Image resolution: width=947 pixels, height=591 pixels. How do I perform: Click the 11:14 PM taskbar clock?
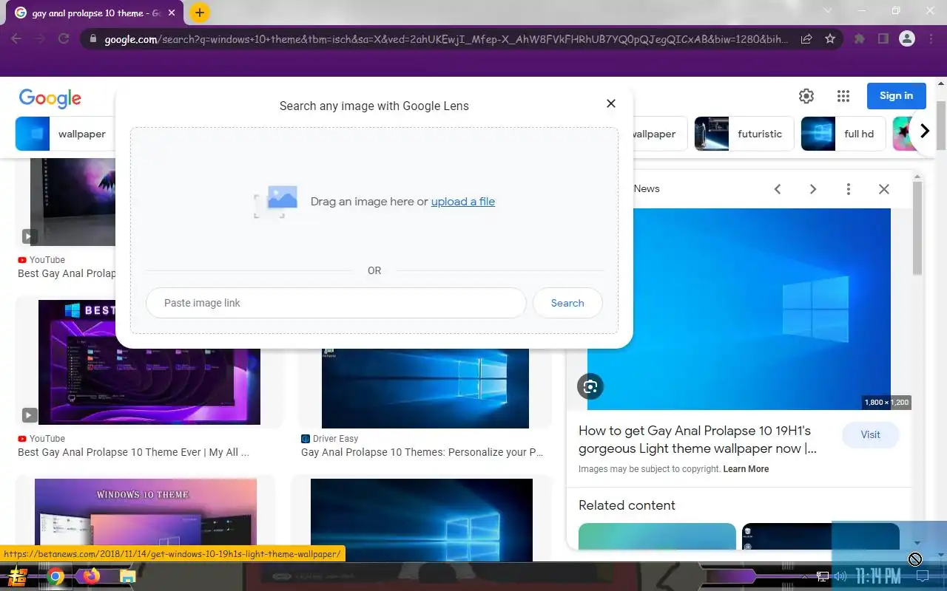pyautogui.click(x=879, y=576)
